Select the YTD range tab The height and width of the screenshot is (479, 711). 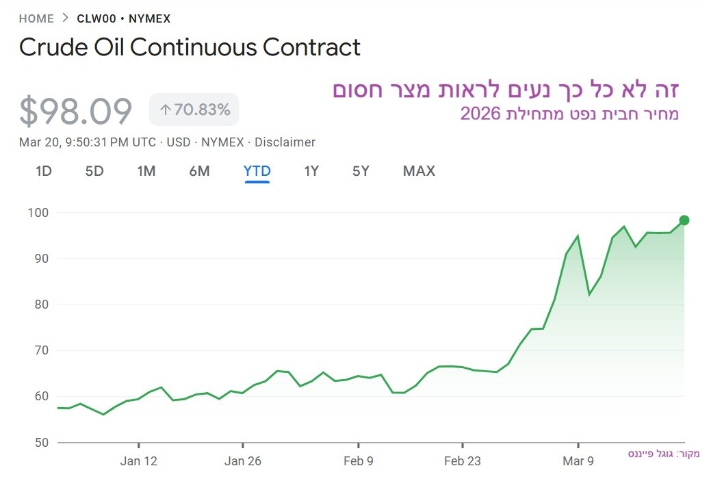pos(257,171)
